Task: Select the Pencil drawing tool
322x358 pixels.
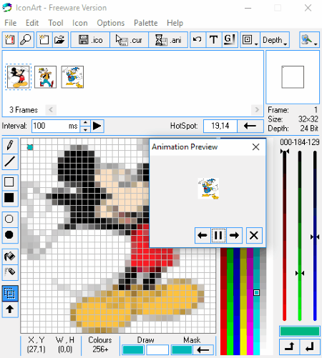Action: (10, 146)
